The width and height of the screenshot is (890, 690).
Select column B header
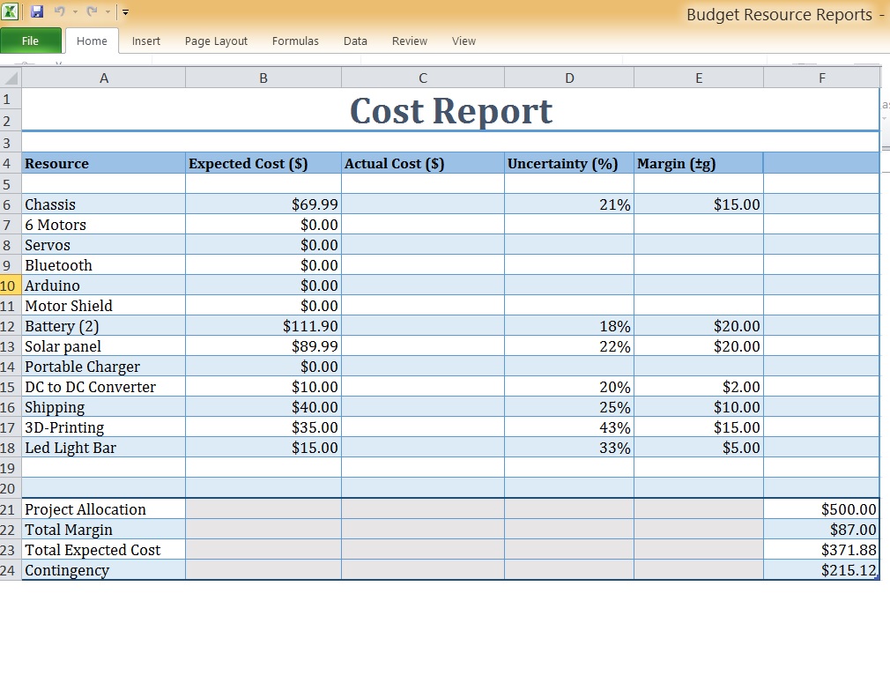(x=263, y=78)
